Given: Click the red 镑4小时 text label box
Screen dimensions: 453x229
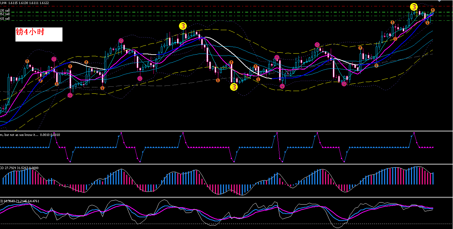Looking at the screenshot, I should coord(39,34).
